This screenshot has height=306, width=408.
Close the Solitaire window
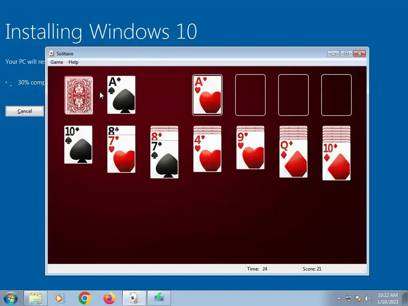(359, 54)
